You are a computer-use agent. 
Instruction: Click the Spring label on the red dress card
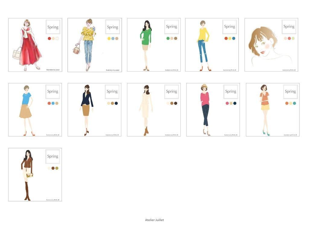pos(53,27)
